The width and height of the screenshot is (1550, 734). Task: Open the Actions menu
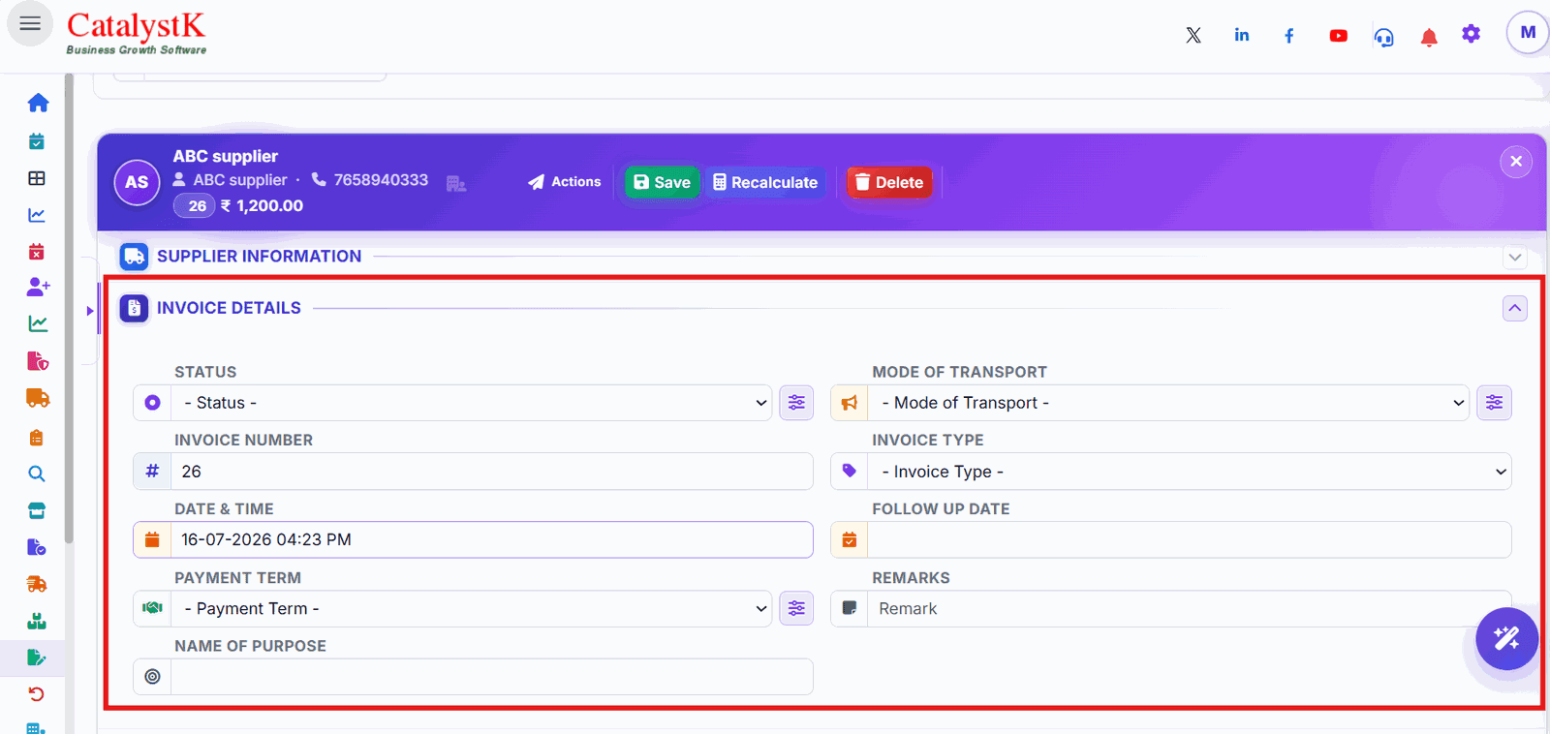click(565, 182)
